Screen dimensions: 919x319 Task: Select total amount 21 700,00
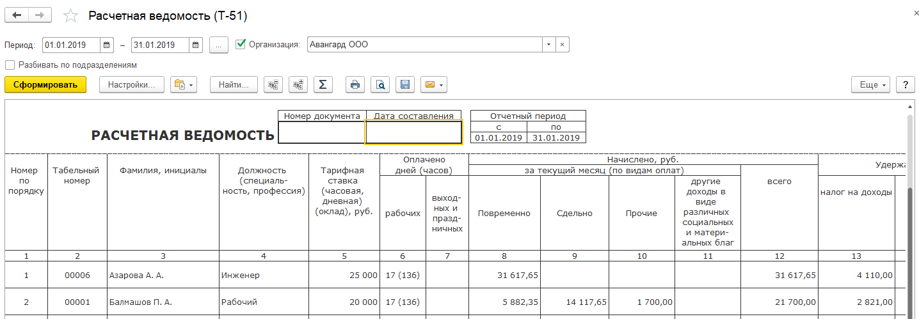[x=779, y=302]
